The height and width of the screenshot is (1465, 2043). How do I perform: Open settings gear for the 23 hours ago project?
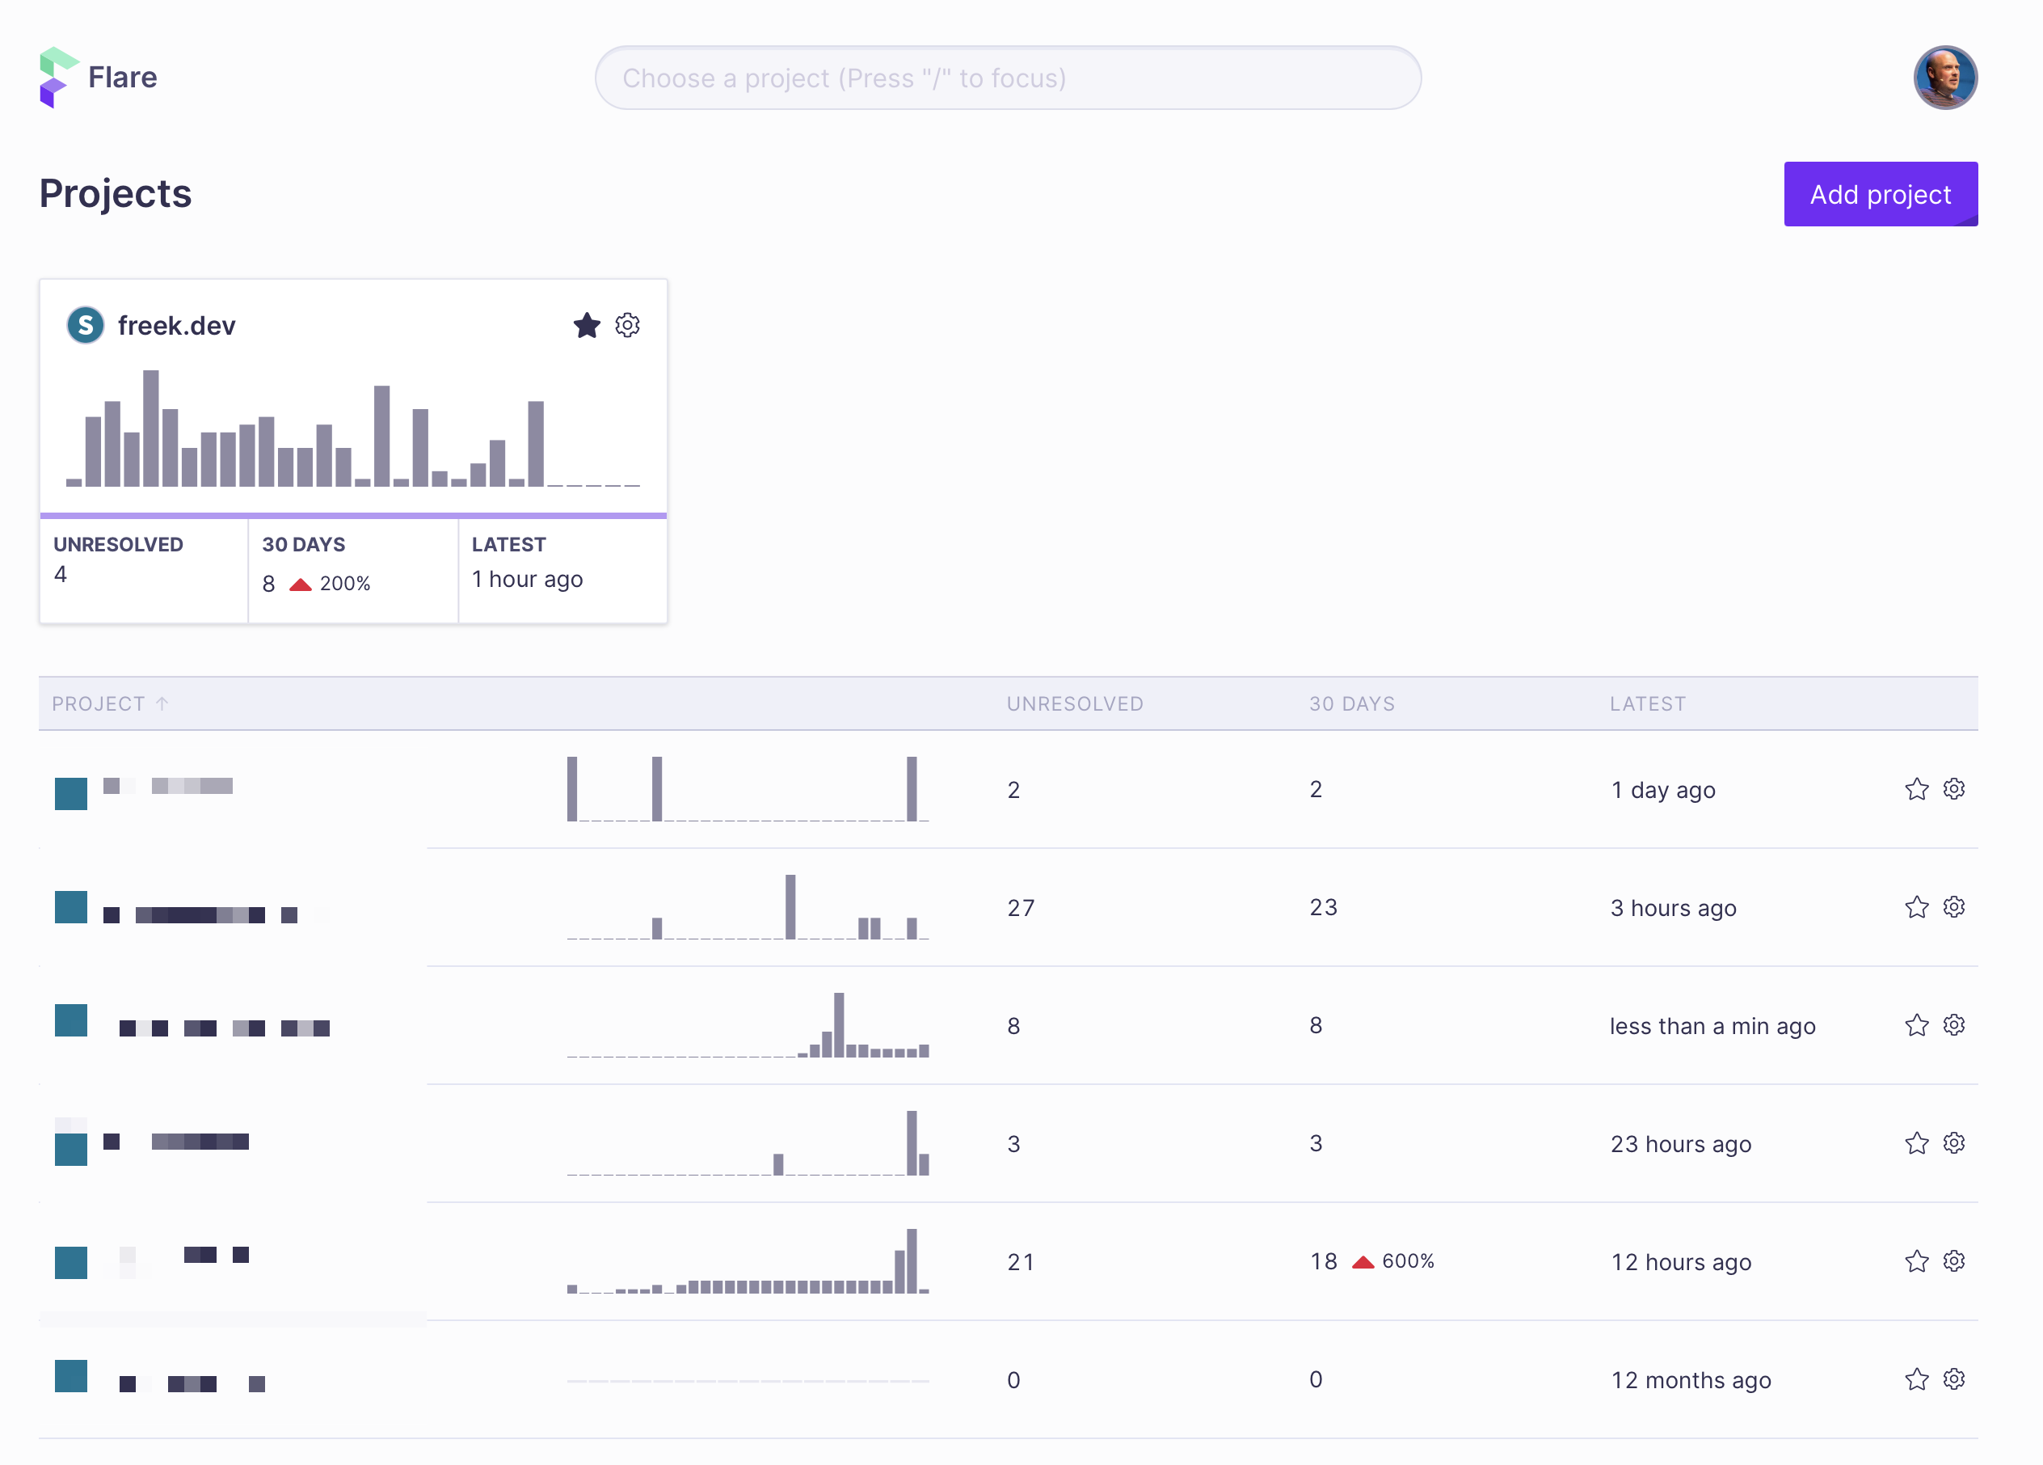(x=1953, y=1143)
